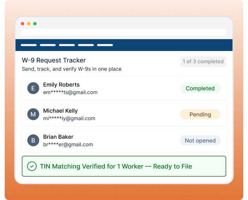Click email br****er@gmail.com
This screenshot has width=248, height=200.
coord(68,145)
